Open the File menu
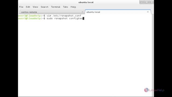Image resolution: width=172 pixels, height=97 pixels. 21,7
